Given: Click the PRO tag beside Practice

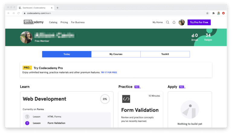Looking at the screenshot, I should [137, 87].
